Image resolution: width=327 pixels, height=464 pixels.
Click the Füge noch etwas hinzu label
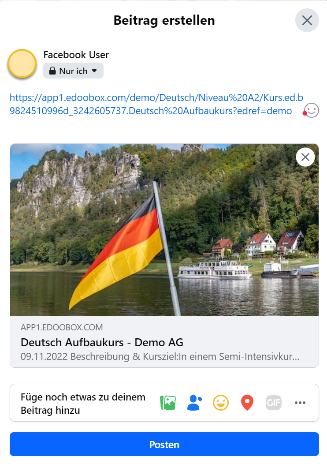coord(83,403)
